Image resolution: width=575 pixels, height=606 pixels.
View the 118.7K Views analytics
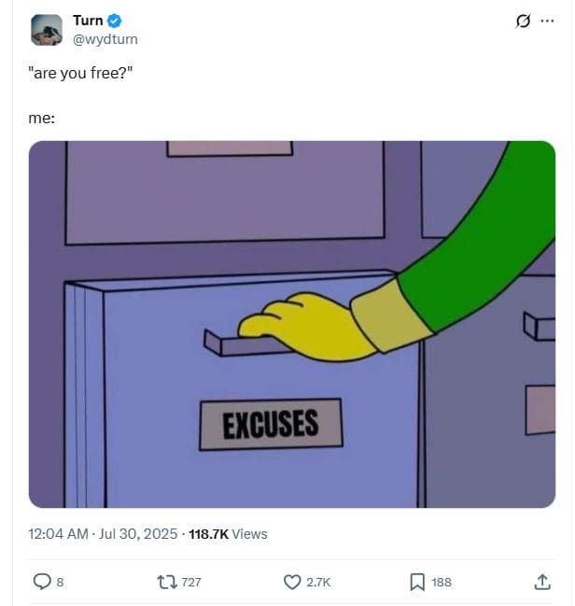click(x=228, y=534)
